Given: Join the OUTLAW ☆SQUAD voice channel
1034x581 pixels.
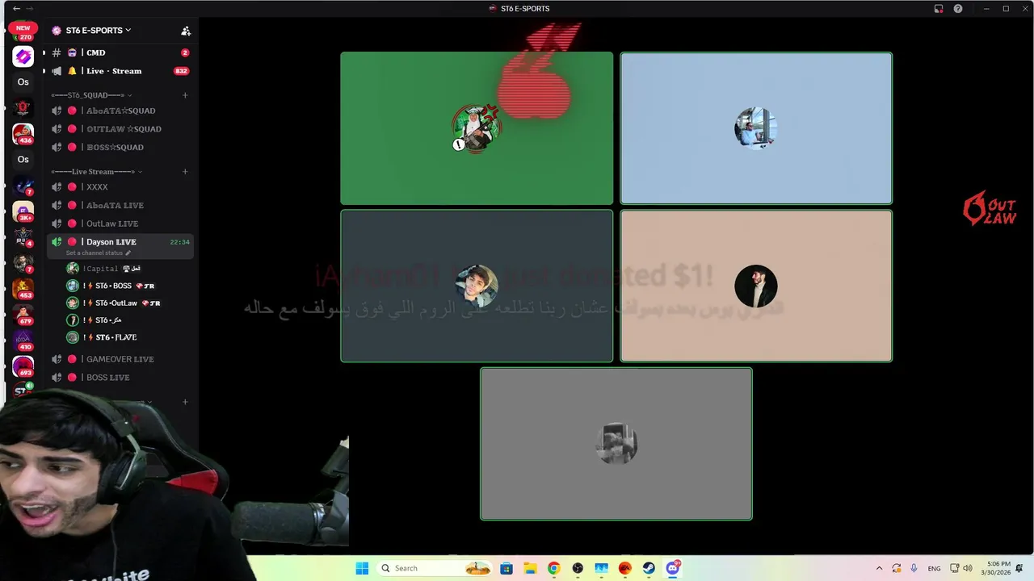Looking at the screenshot, I should [120, 129].
